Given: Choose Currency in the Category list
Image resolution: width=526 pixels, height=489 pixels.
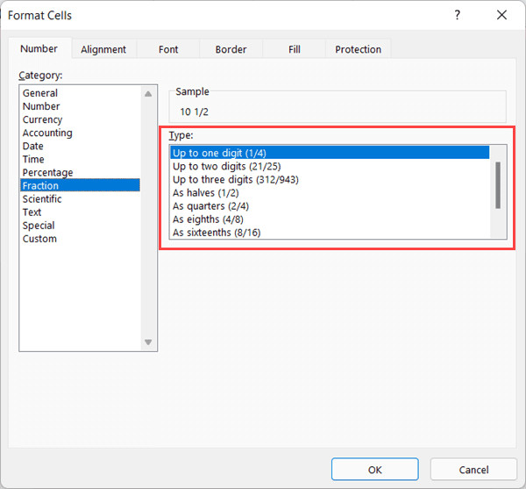Looking at the screenshot, I should pyautogui.click(x=42, y=119).
